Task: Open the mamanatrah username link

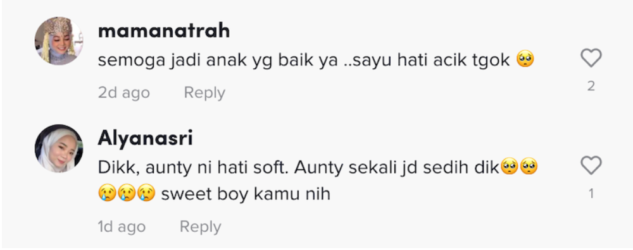Action: (x=164, y=31)
